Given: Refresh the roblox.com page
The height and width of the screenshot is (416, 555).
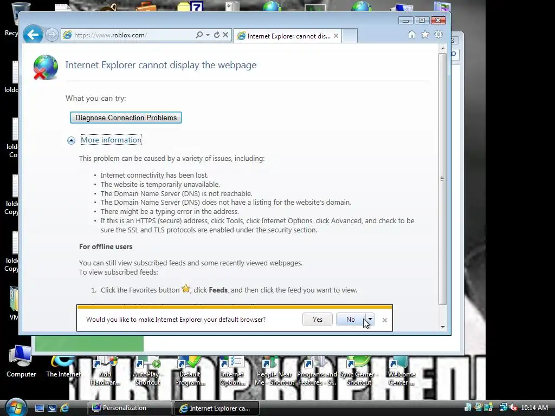Looking at the screenshot, I should [x=217, y=35].
